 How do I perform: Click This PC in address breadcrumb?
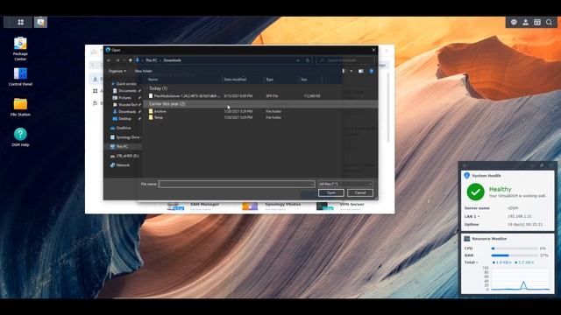[152, 60]
